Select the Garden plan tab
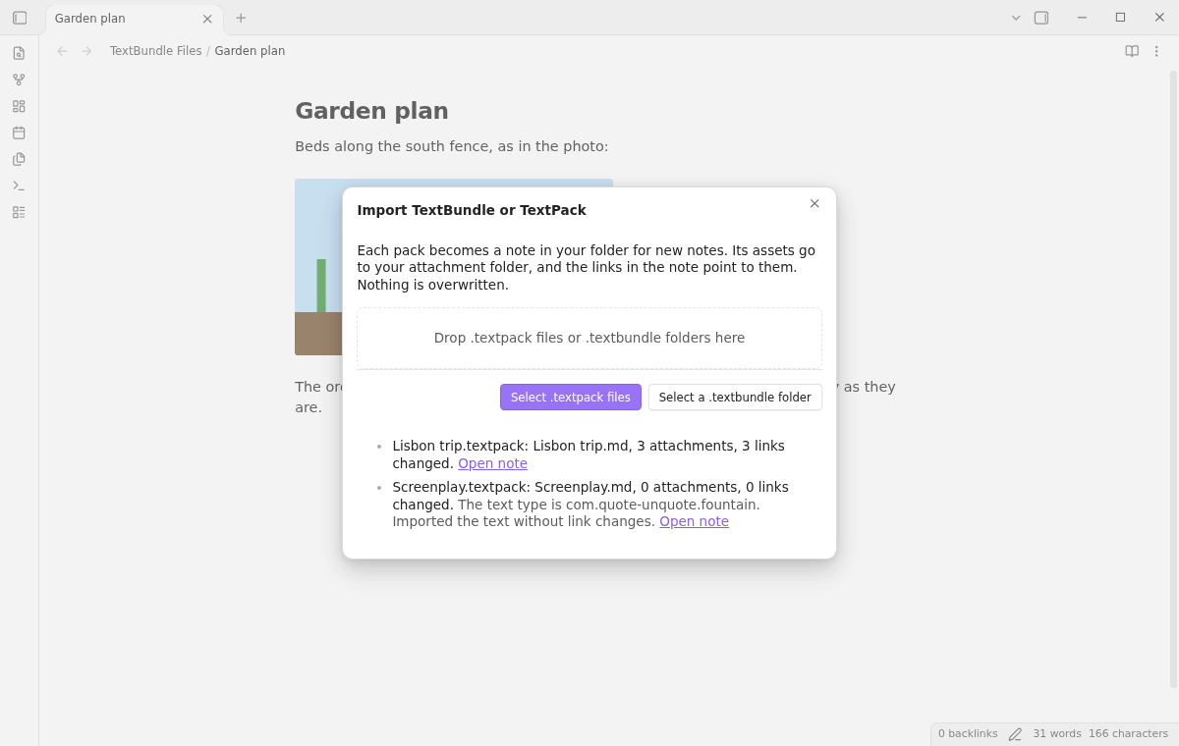The width and height of the screenshot is (1179, 746). pyautogui.click(x=135, y=19)
